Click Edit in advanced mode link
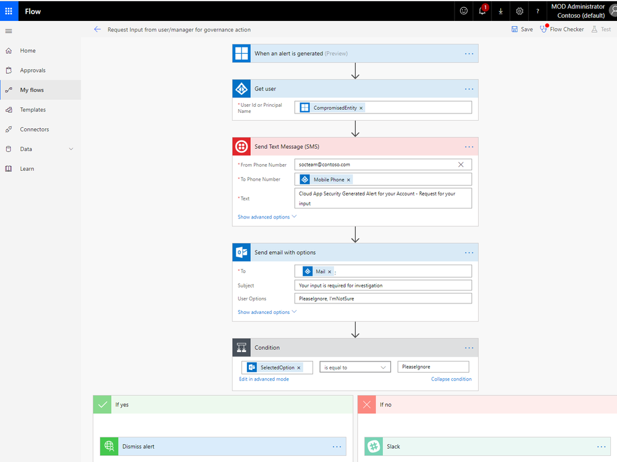617x462 pixels. coord(264,379)
